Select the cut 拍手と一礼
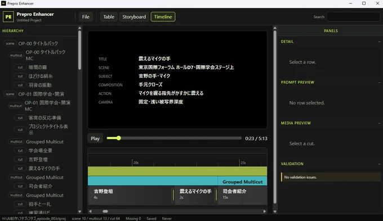Image resolution: width=383 pixels, height=221 pixels. 39,204
